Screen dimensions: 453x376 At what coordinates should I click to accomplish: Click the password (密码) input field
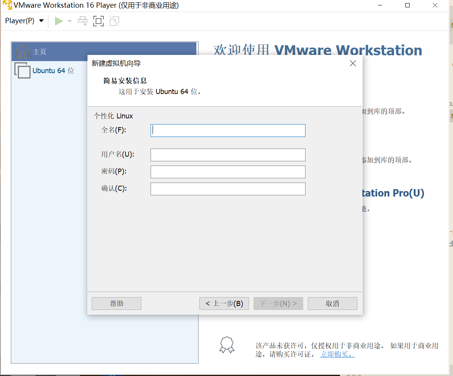228,172
